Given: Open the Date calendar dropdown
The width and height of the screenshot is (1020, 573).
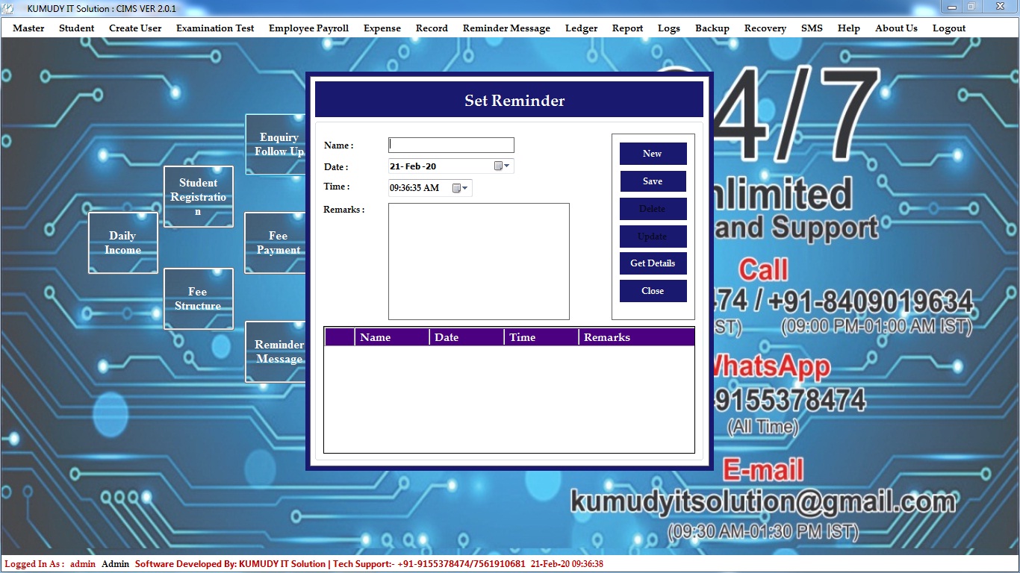Looking at the screenshot, I should click(x=503, y=166).
